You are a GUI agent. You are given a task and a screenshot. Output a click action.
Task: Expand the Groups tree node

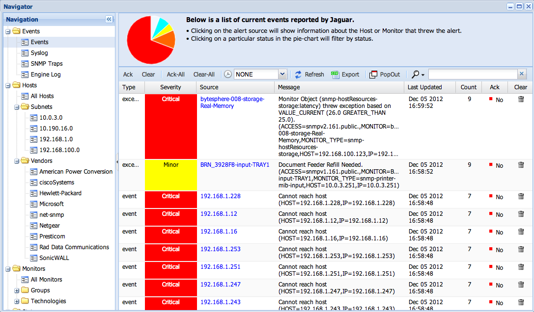click(x=17, y=290)
